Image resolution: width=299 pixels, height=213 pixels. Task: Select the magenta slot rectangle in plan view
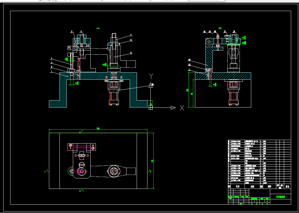click(x=82, y=147)
